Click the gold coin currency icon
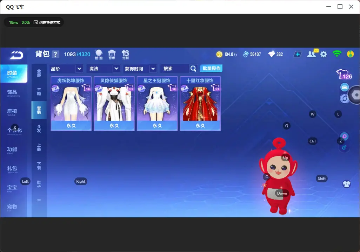This screenshot has width=360, height=252. tap(219, 54)
